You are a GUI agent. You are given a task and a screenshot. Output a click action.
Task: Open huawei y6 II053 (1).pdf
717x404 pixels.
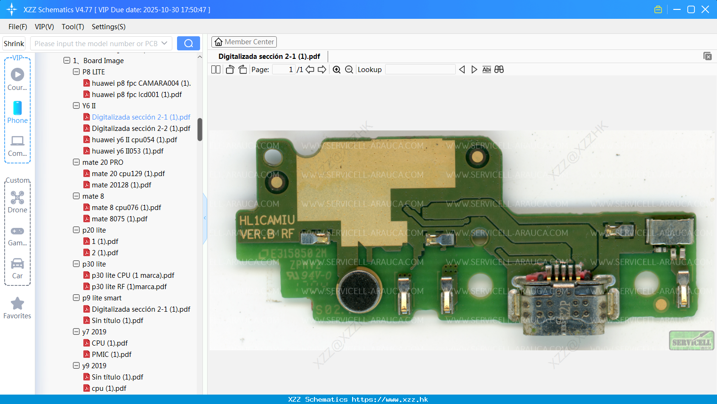128,151
